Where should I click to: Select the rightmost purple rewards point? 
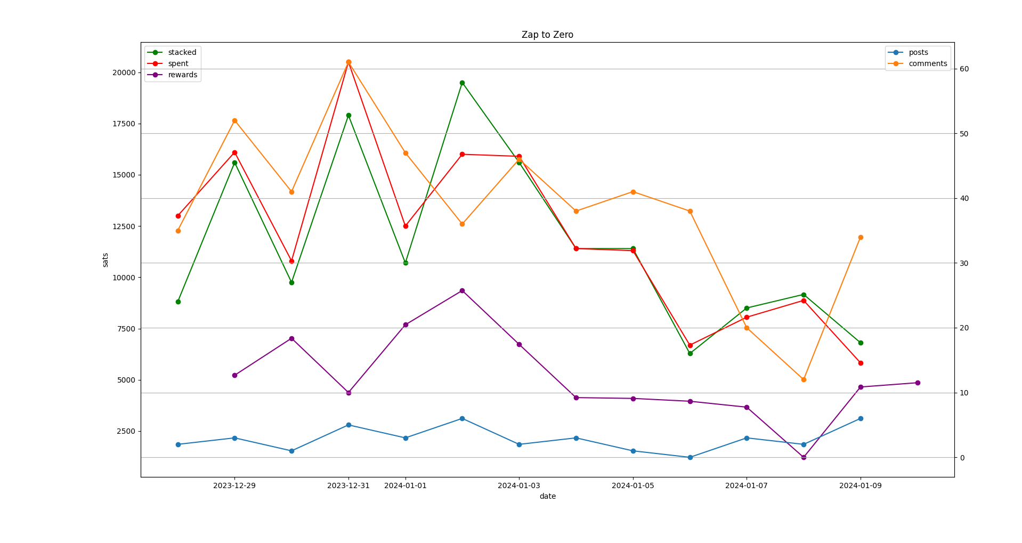(918, 383)
